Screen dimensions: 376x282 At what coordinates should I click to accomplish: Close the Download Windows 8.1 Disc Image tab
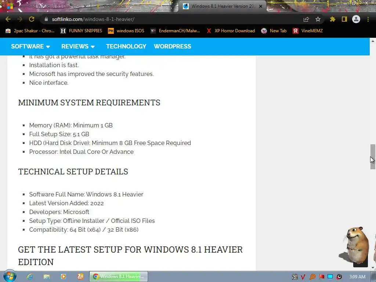(x=85, y=6)
